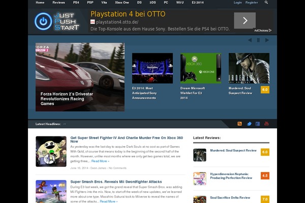Open E3 2014 Most Anticipated Sony Announcements
The width and height of the screenshot is (305, 203).
pyautogui.click(x=144, y=93)
